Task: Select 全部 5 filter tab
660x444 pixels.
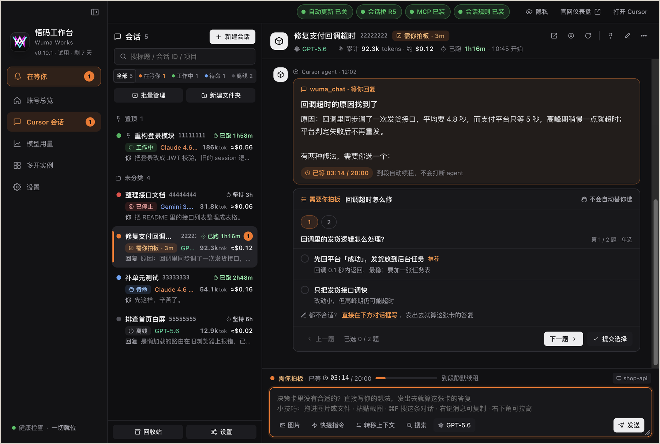Action: (124, 76)
